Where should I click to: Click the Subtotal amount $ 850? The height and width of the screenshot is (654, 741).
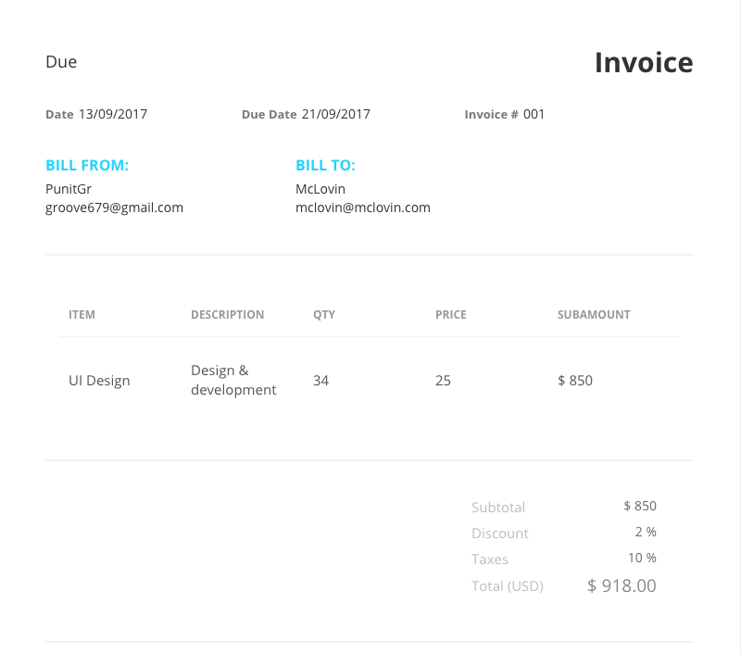coord(640,505)
